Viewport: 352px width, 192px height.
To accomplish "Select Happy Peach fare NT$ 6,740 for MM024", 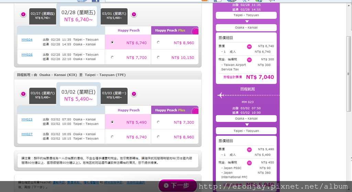I will [x=112, y=42].
